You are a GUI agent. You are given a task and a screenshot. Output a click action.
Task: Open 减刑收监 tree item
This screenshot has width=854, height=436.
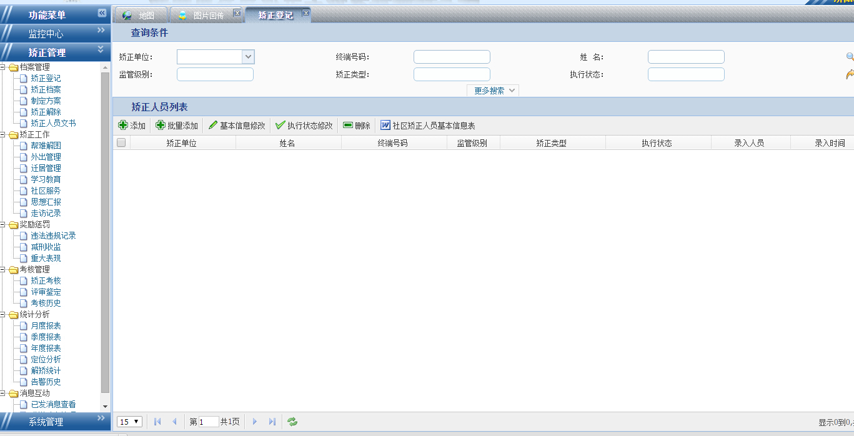[46, 247]
